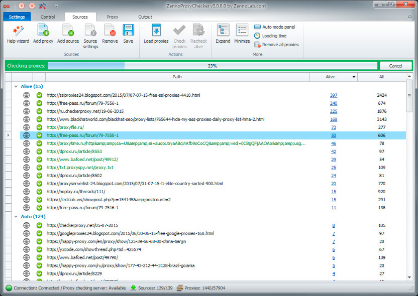The height and width of the screenshot is (296, 418).
Task: Select row http://free-pass.ru/forum/79-7550-1
Action: [213, 135]
